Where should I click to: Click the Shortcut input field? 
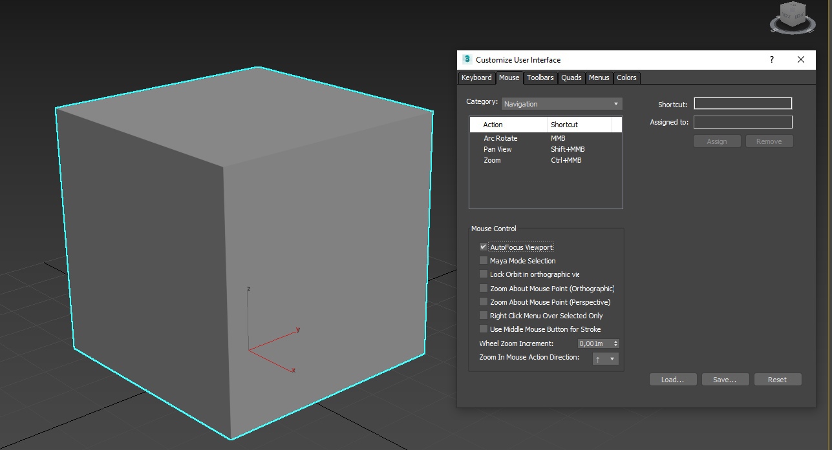tap(743, 103)
